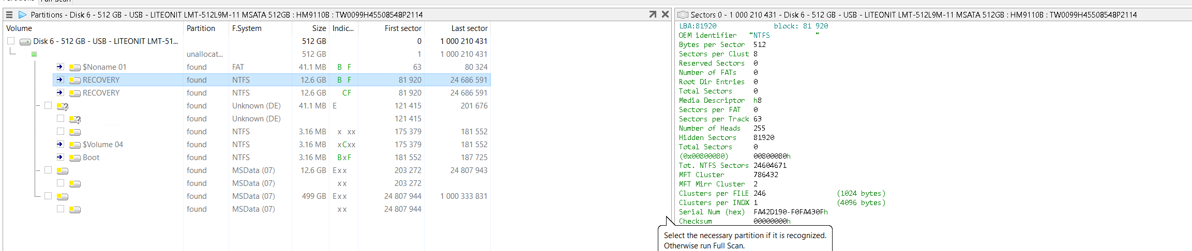This screenshot has width=1192, height=251.
Task: Click the volume icon next to $Volume 04
Action: click(x=75, y=145)
